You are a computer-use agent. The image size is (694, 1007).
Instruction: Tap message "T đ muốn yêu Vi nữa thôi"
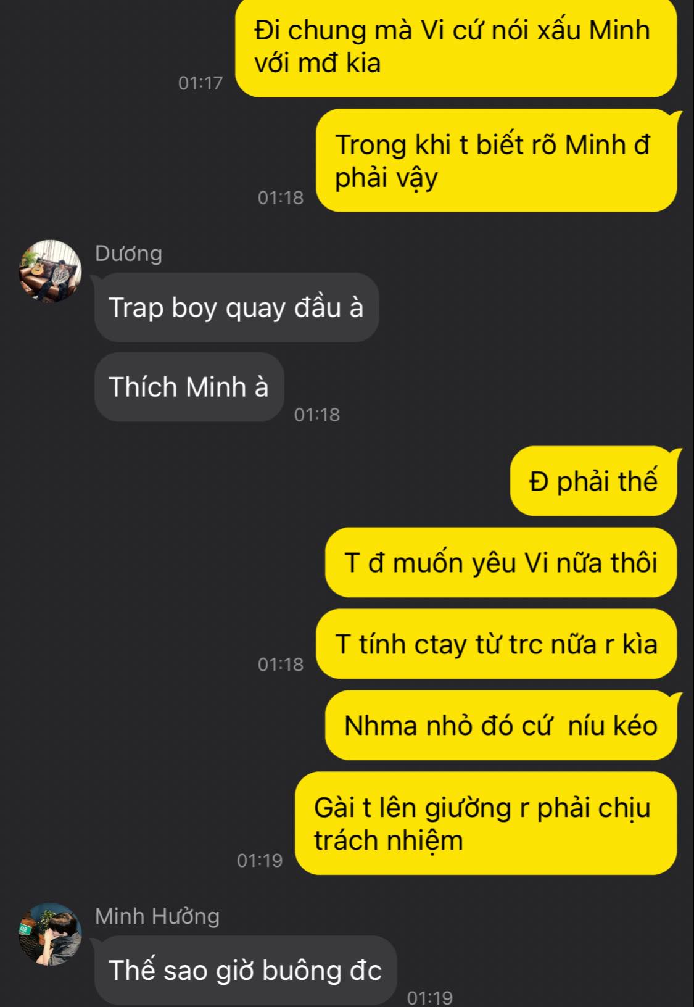501,563
